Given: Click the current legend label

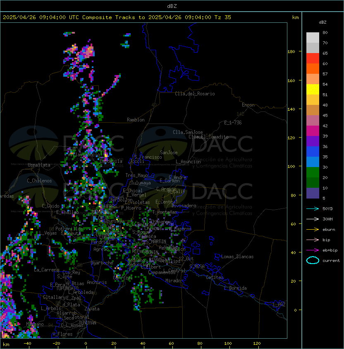Looking at the screenshot, I should [x=331, y=261].
